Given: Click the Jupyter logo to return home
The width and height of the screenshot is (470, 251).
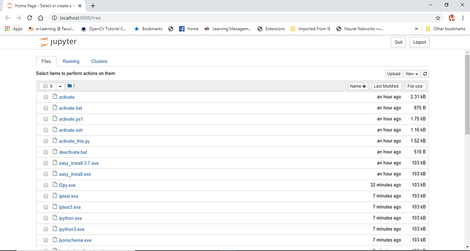Looking at the screenshot, I should click(58, 42).
